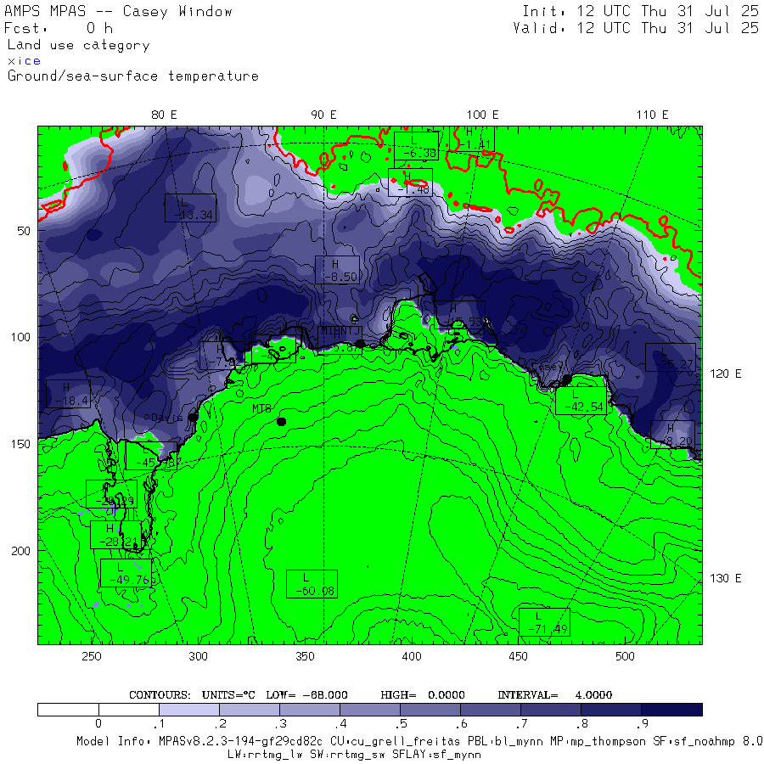Click the 'H -1.41' high marker box
764x764 pixels.
[x=472, y=139]
